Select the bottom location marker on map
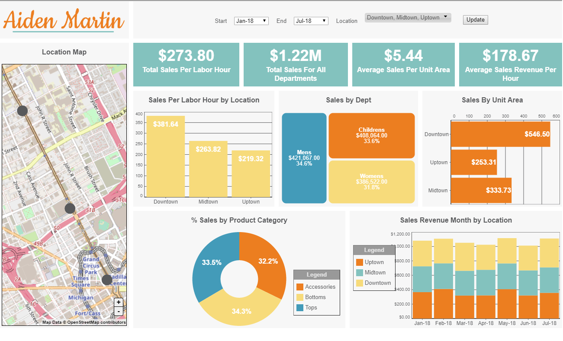This screenshot has width=563, height=341. pos(107,280)
